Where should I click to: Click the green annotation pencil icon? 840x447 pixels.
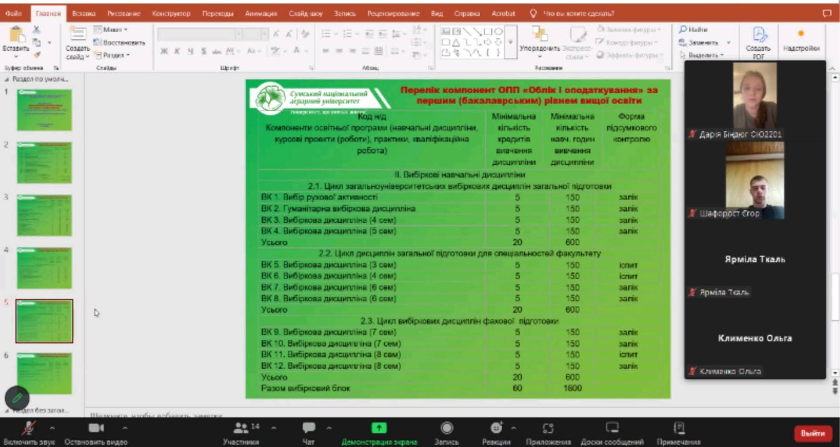coord(17,397)
